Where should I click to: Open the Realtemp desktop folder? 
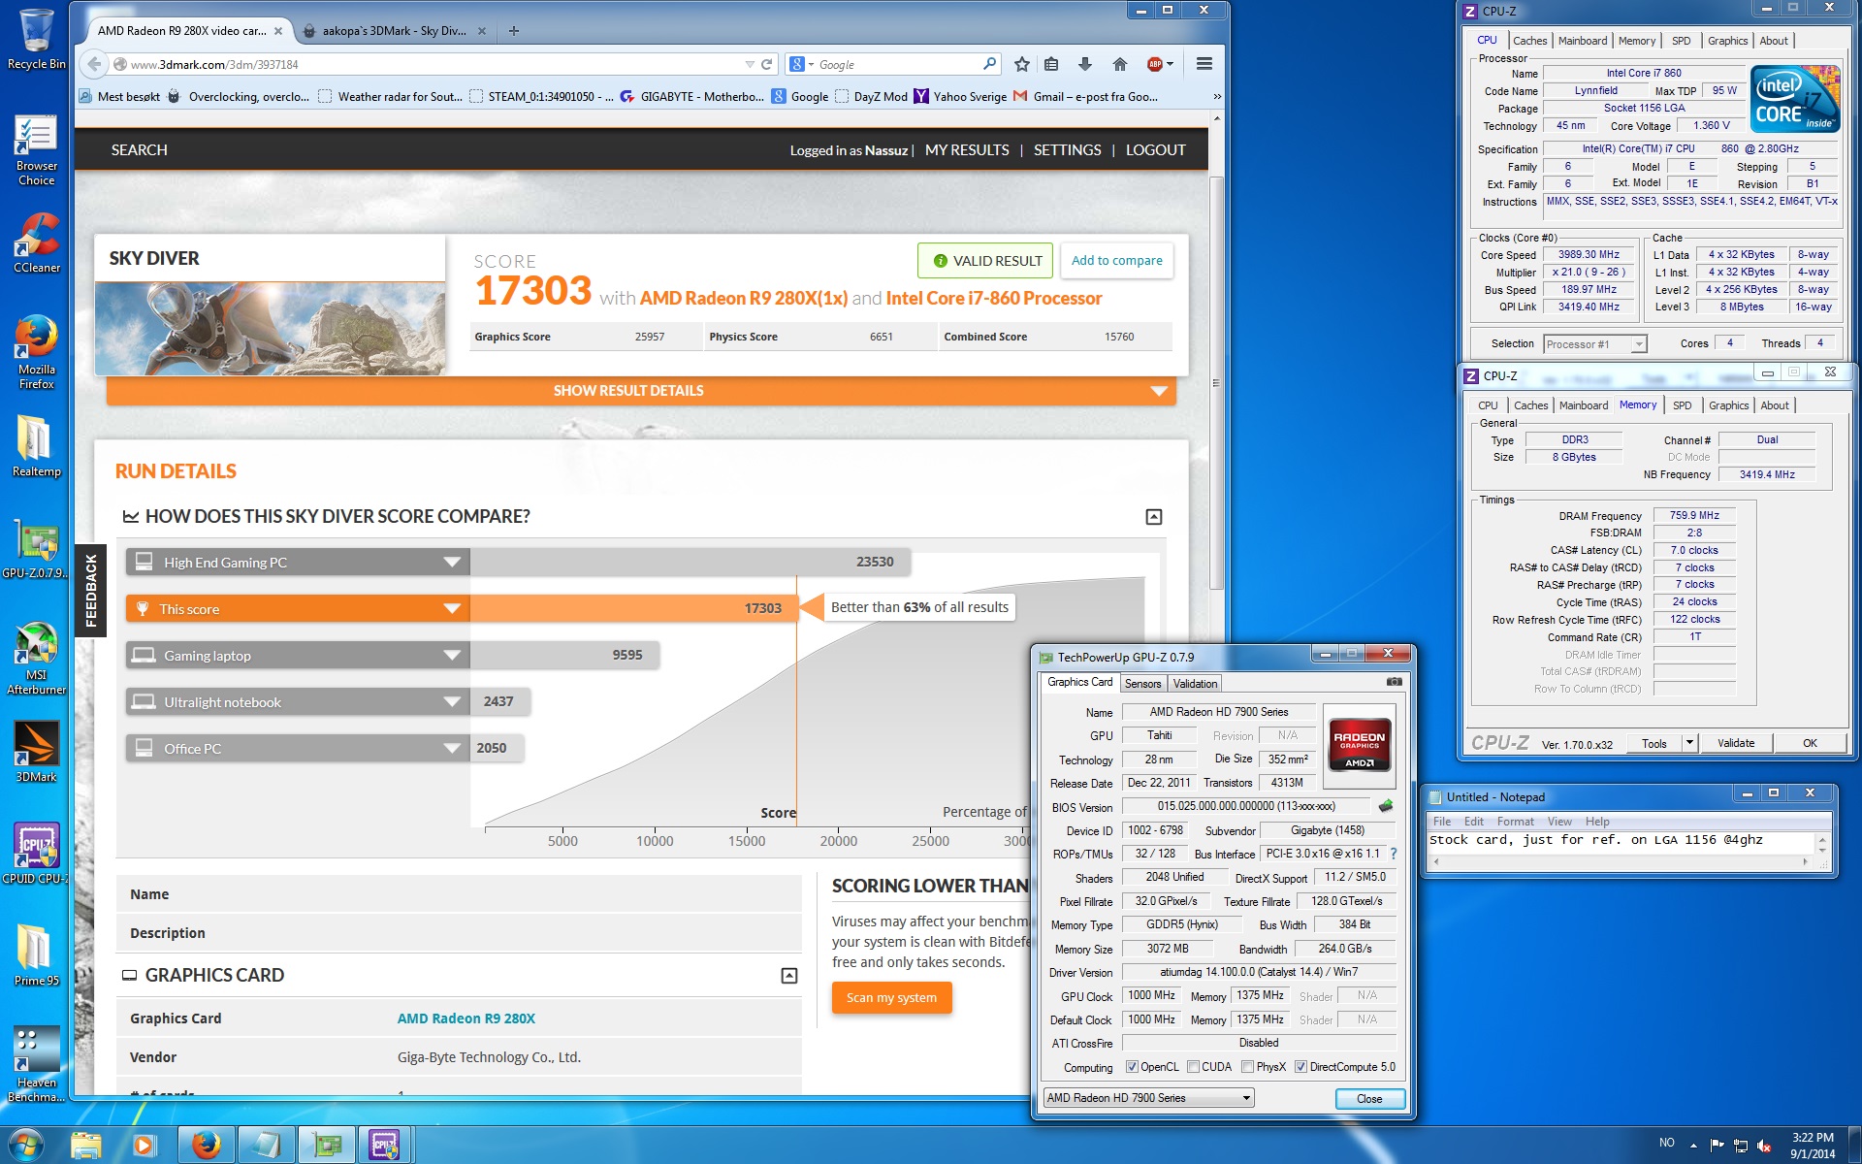point(36,446)
